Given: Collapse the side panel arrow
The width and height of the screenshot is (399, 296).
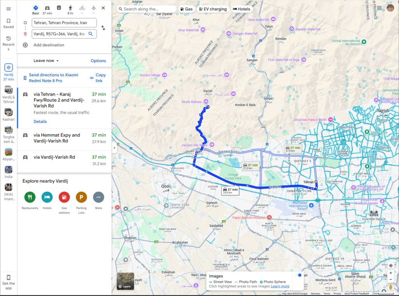Looking at the screenshot, I should tap(114, 148).
